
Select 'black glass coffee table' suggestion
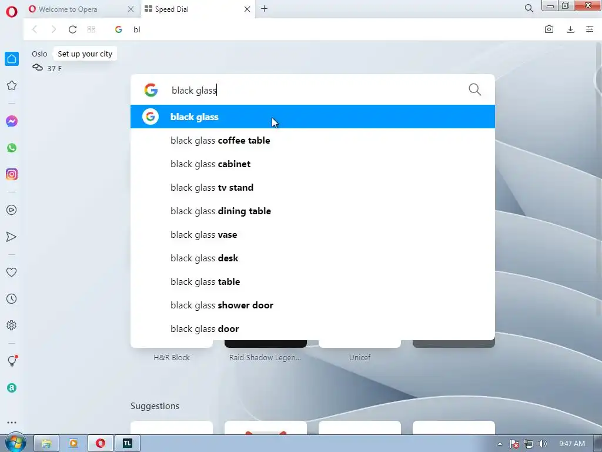click(313, 140)
